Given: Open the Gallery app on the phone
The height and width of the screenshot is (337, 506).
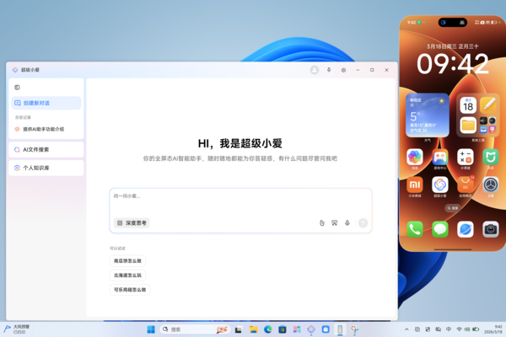Looking at the screenshot, I should coord(415,157).
